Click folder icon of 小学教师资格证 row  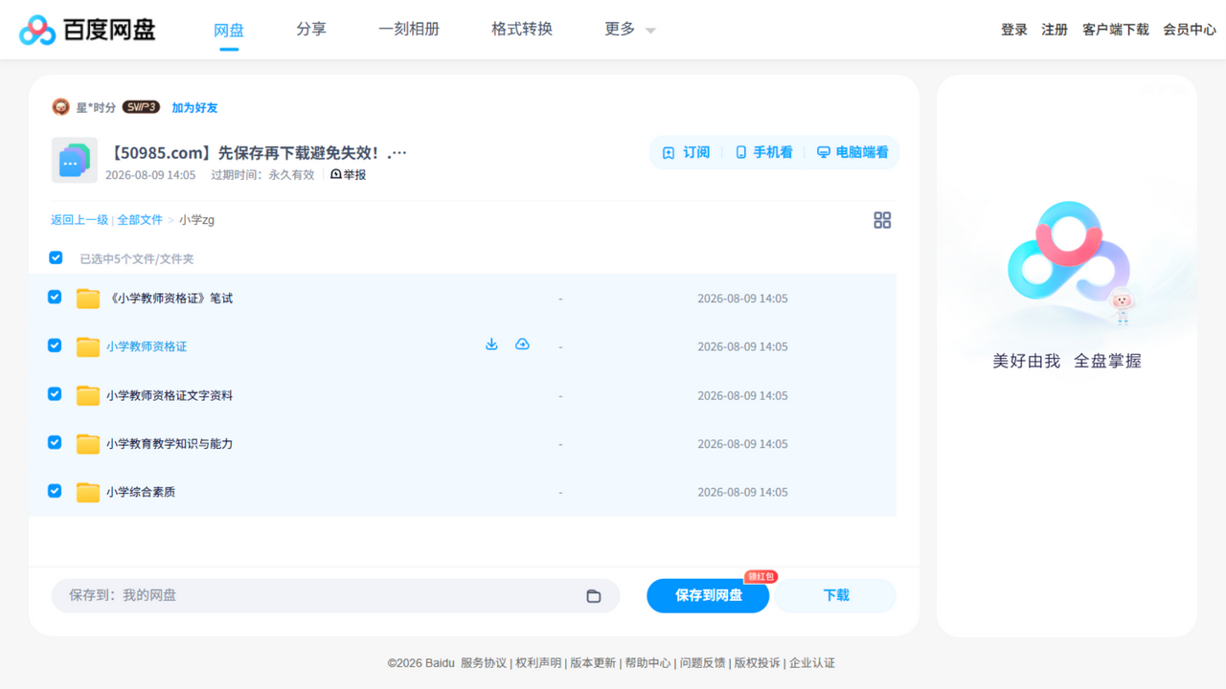[88, 346]
